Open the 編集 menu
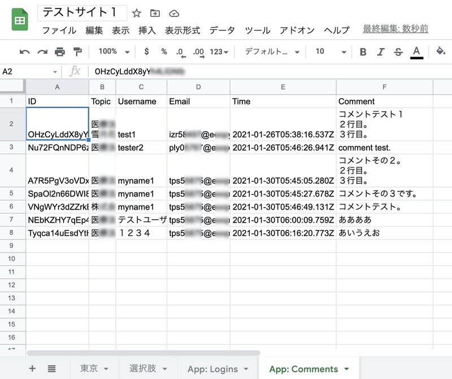The width and height of the screenshot is (452, 379). 94,30
